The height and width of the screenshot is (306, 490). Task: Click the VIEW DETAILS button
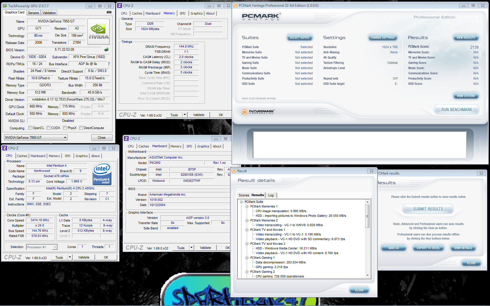(x=463, y=248)
